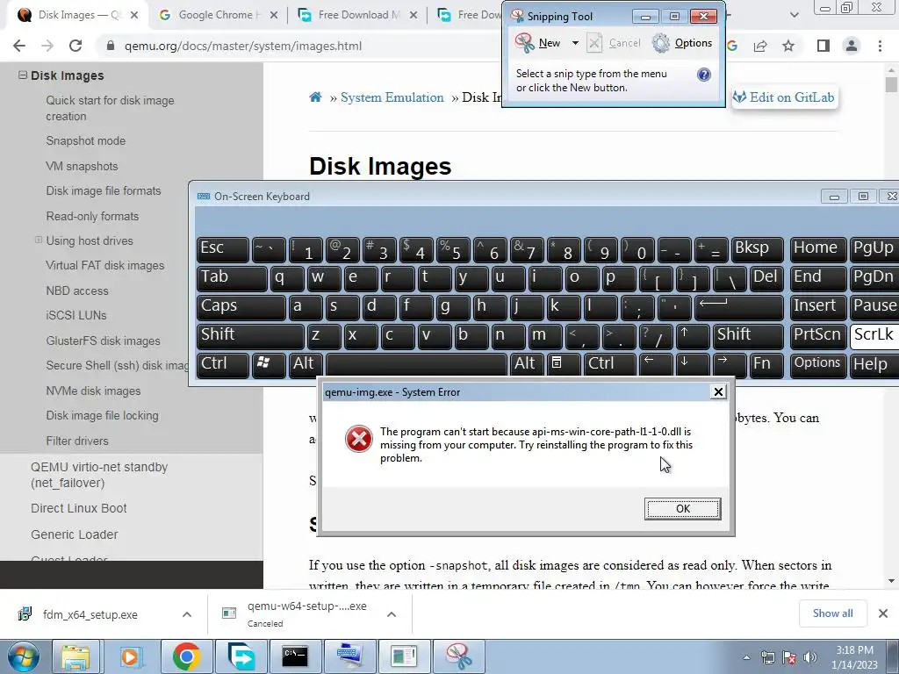Open VM snapshots sidebar link
The width and height of the screenshot is (899, 674).
pos(82,166)
